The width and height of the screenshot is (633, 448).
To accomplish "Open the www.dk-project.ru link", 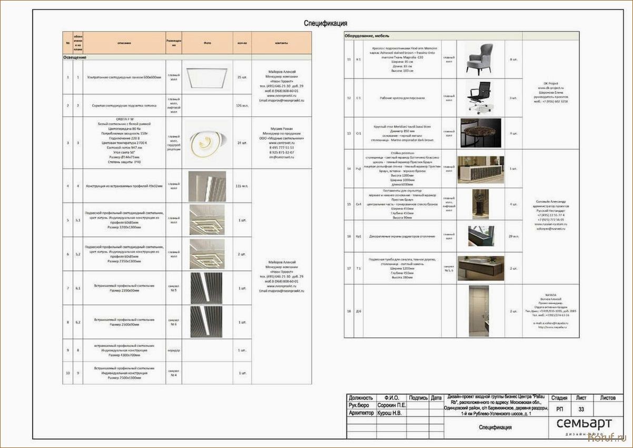I will (x=551, y=88).
